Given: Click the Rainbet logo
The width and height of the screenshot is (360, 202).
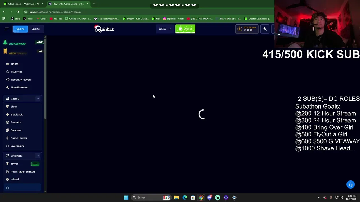Looking at the screenshot, I should (x=104, y=29).
